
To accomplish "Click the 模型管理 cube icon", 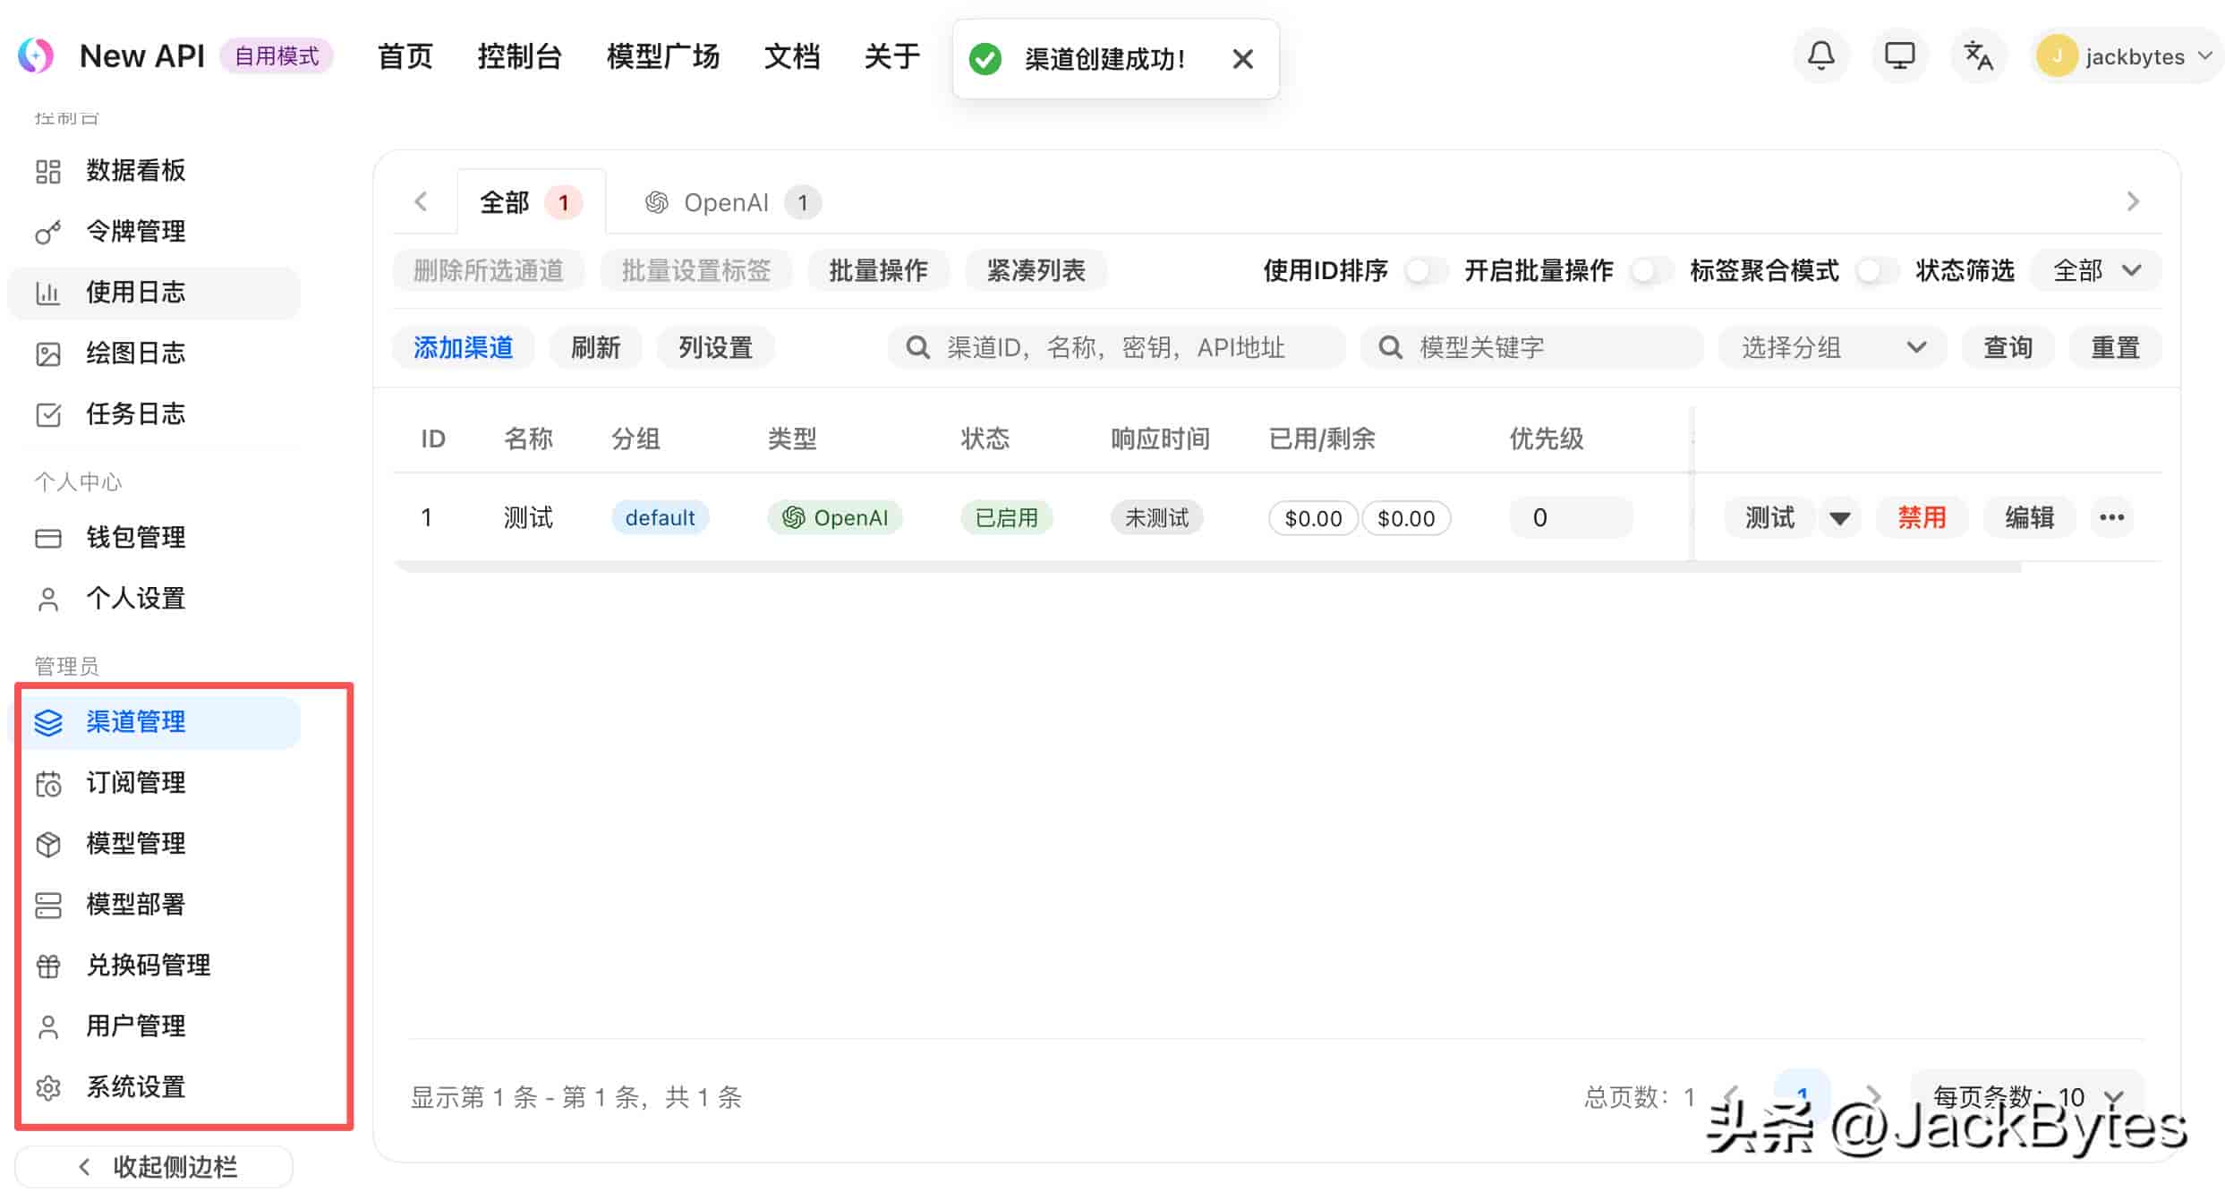I will click(48, 844).
